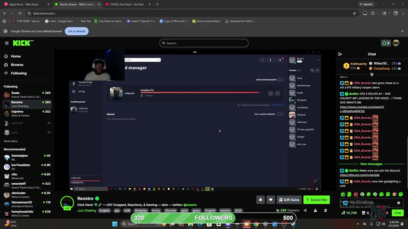Report stream using warning triangle icon

pos(315,210)
